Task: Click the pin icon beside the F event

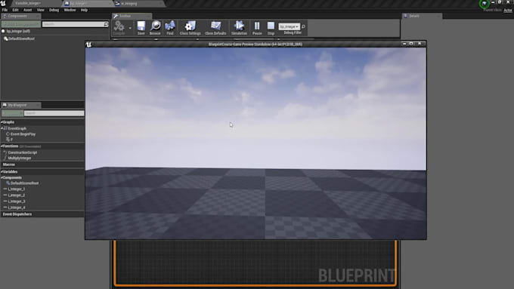Action: 8,140
